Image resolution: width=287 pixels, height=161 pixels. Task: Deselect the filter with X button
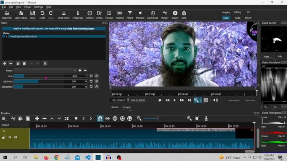(45, 64)
